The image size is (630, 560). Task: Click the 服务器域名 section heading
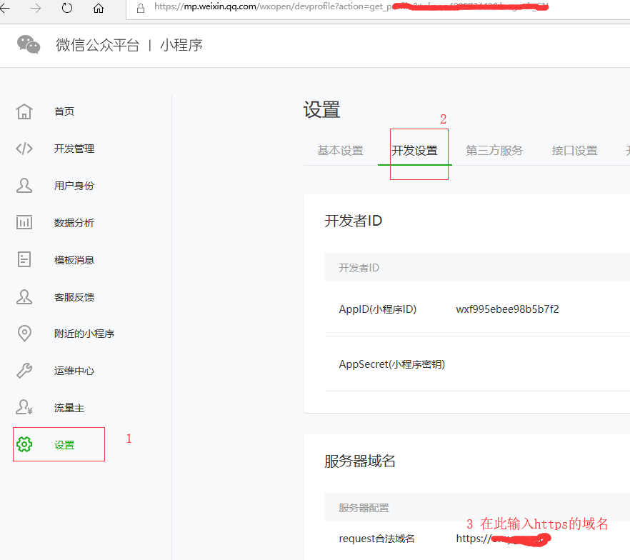[360, 461]
